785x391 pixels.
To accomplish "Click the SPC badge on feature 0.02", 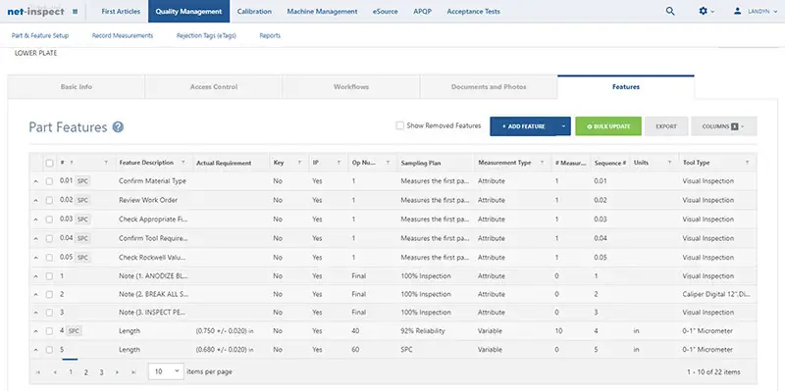I will 82,200.
